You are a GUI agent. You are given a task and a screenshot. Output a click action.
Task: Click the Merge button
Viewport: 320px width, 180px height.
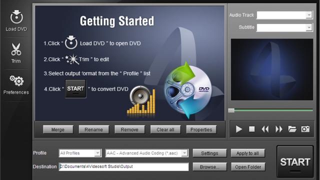tap(58, 129)
